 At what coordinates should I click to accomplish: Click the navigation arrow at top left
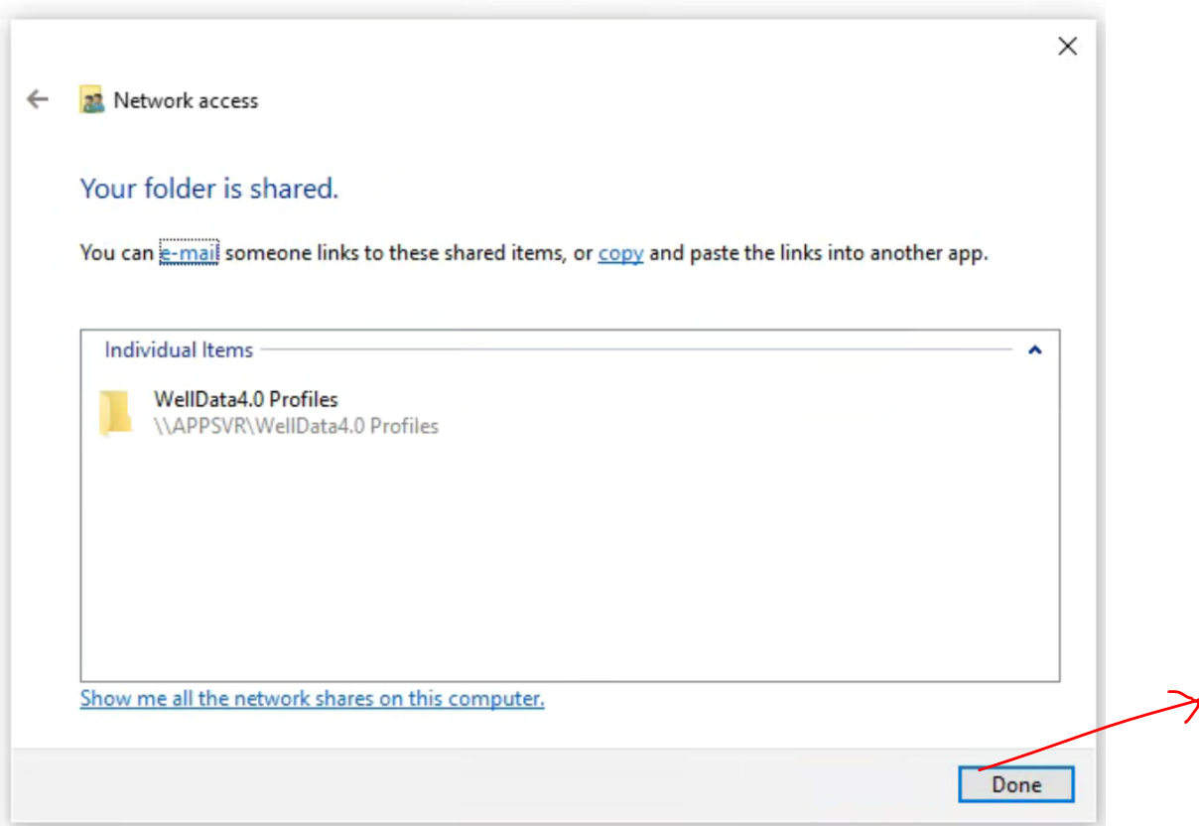(x=37, y=98)
